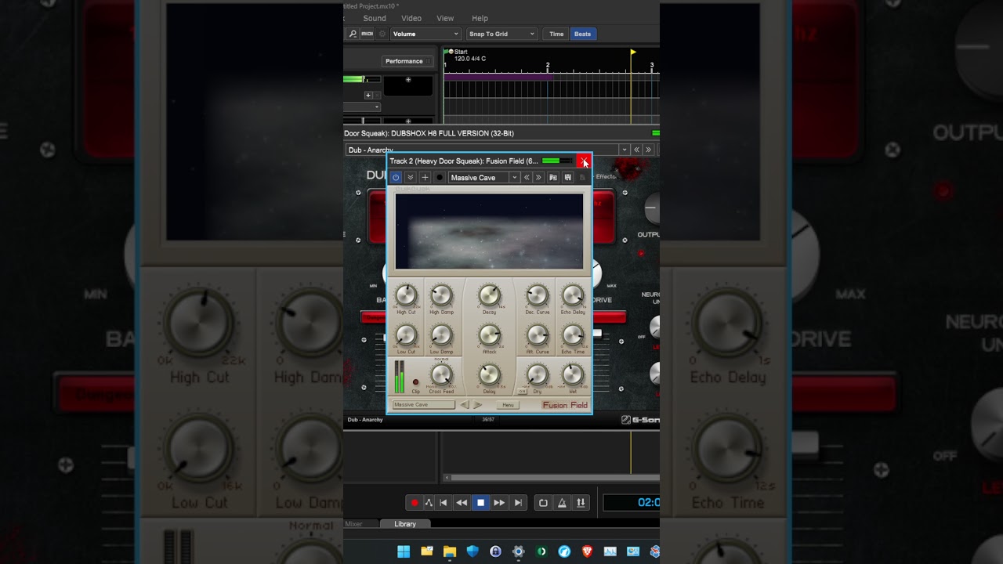Click the Att. Curve knob

point(537,335)
